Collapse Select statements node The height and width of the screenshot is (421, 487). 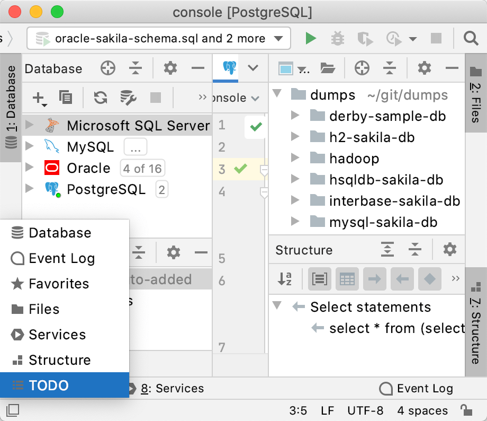(277, 305)
